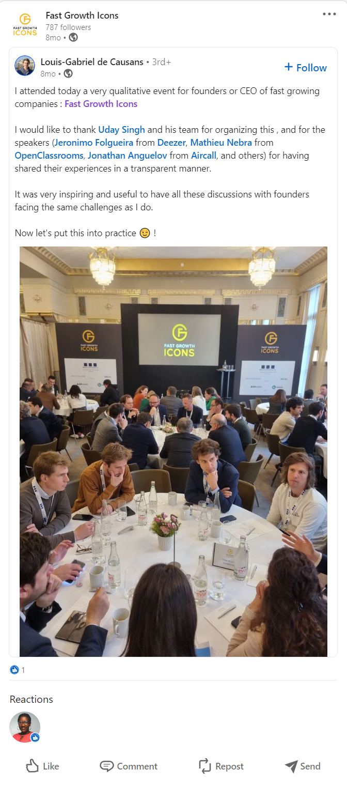View the event photo in full size
Image resolution: width=347 pixels, height=785 pixels.
(x=174, y=452)
